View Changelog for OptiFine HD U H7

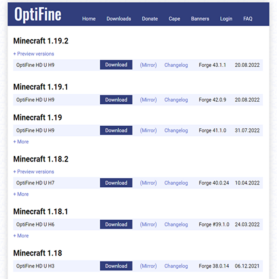tap(176, 183)
